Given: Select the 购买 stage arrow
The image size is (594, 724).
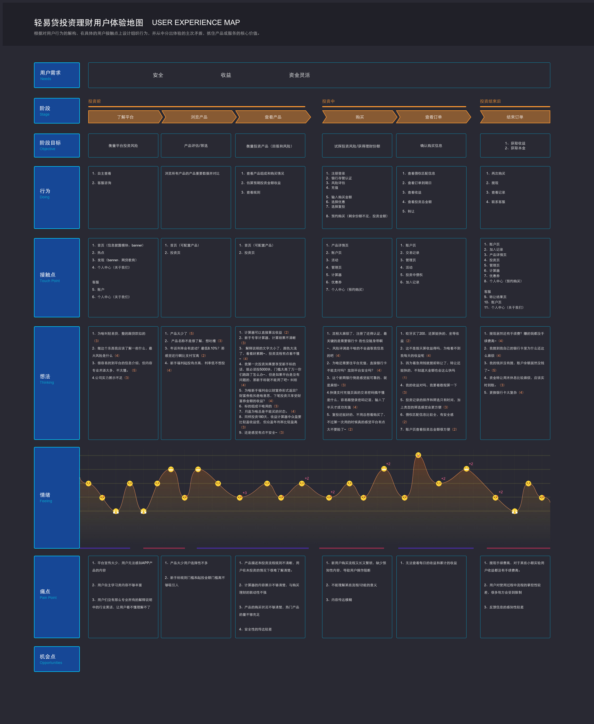Looking at the screenshot, I should [359, 117].
